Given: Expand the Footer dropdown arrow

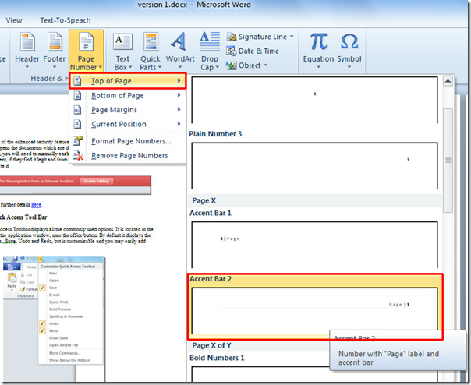Looking at the screenshot, I should point(55,67).
